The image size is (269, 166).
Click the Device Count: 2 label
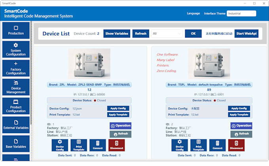tap(87, 34)
